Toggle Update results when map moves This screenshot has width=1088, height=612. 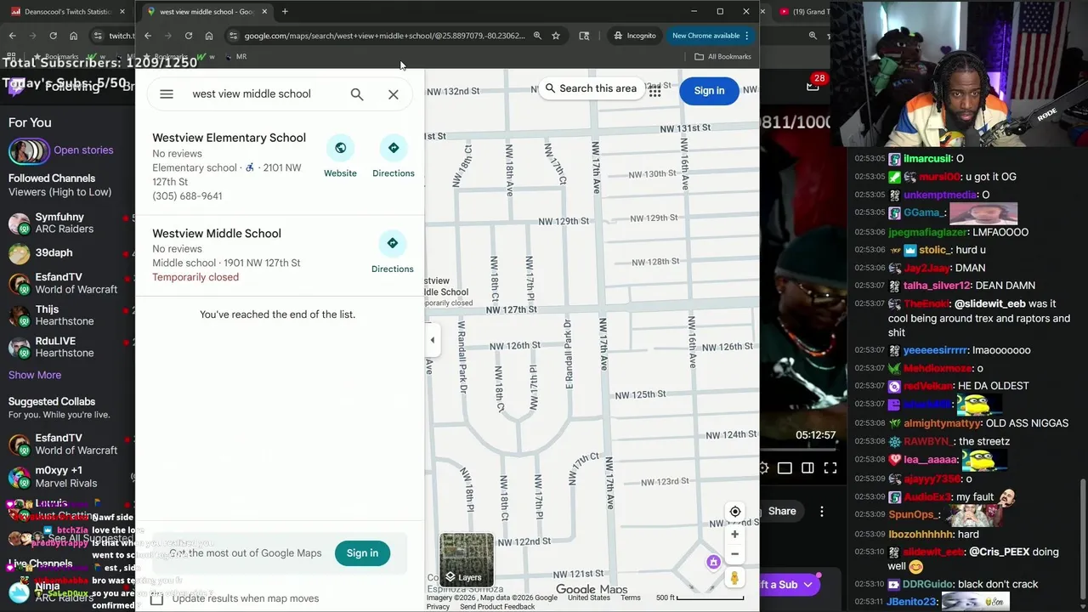[x=156, y=598]
